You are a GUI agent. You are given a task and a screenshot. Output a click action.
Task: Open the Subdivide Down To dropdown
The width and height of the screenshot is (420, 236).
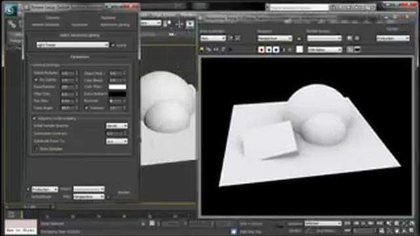coord(117,141)
